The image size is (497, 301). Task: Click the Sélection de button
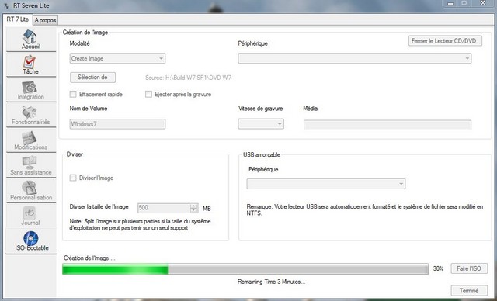click(92, 78)
